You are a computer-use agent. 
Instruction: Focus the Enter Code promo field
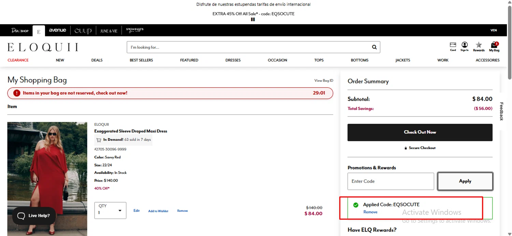[x=391, y=181]
